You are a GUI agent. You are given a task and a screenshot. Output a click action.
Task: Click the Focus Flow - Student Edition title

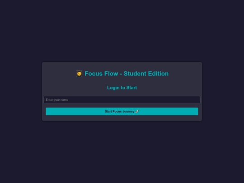pyautogui.click(x=122, y=74)
